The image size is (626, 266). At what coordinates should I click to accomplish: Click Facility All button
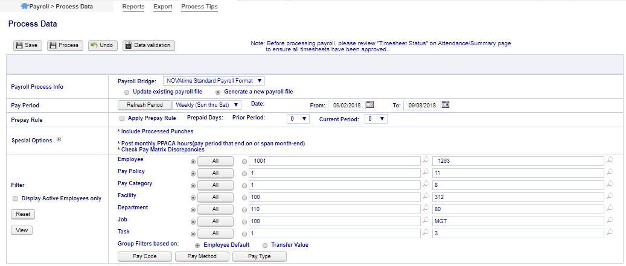coord(215,197)
